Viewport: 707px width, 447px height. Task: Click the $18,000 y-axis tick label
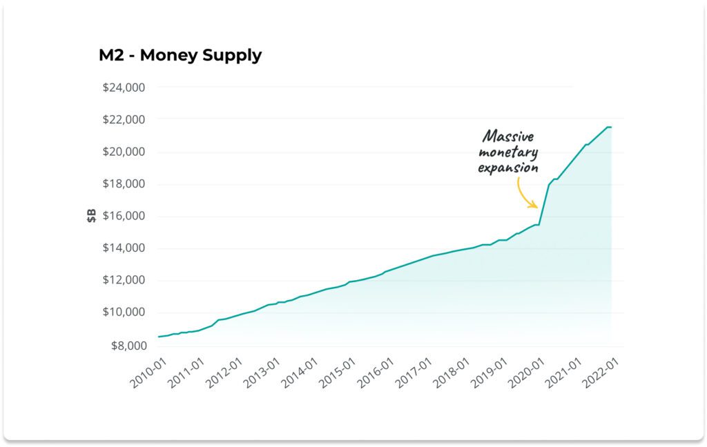click(x=125, y=183)
